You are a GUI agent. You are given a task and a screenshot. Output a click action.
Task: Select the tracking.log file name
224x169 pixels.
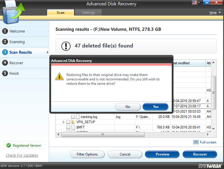pos(89,117)
